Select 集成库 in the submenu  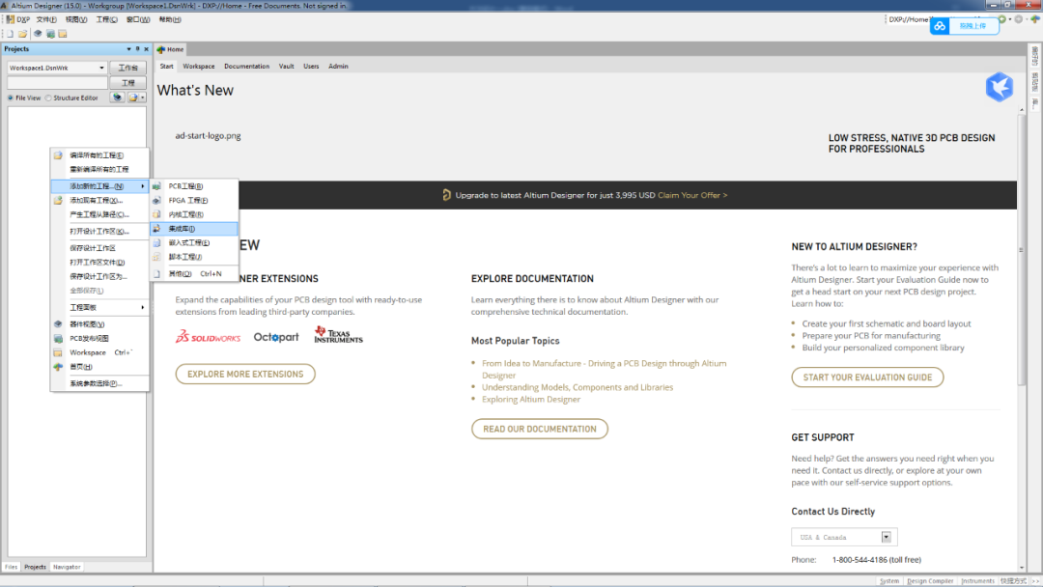[x=194, y=229]
